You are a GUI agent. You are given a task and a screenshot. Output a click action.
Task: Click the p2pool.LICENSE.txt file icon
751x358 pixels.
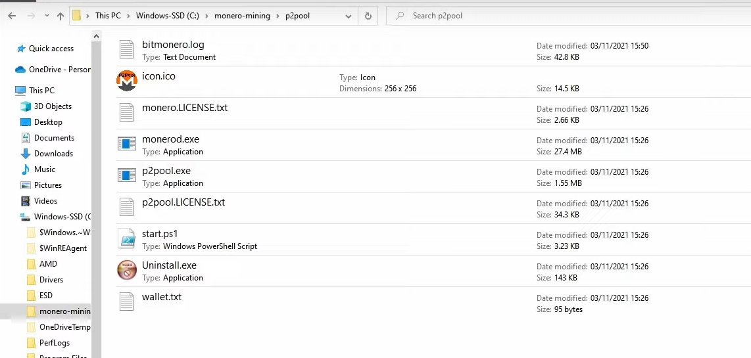[x=126, y=207]
